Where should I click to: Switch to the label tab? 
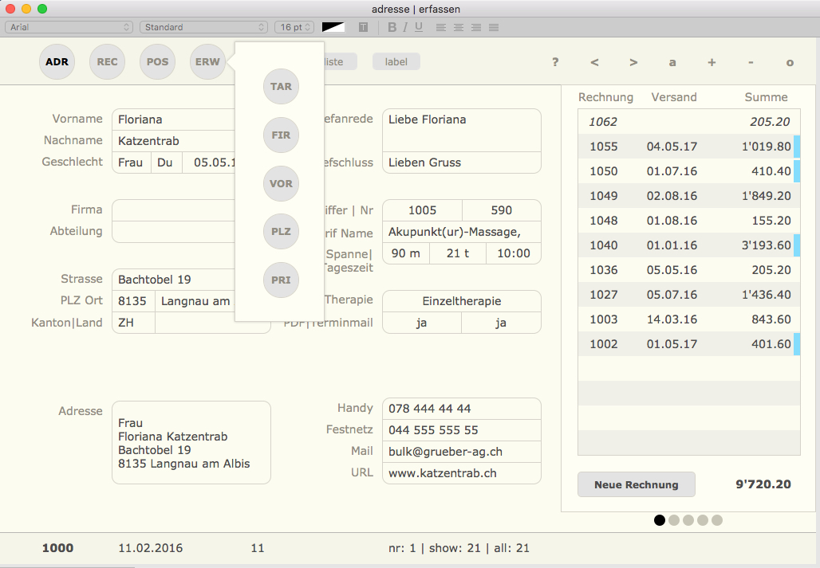point(396,62)
